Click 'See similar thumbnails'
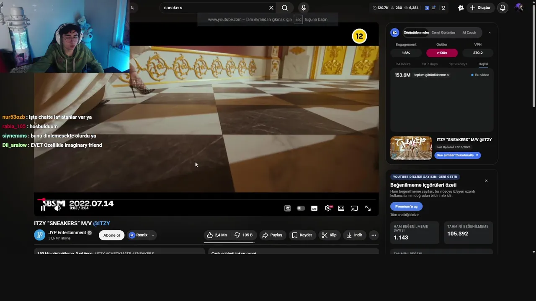 pyautogui.click(x=457, y=155)
